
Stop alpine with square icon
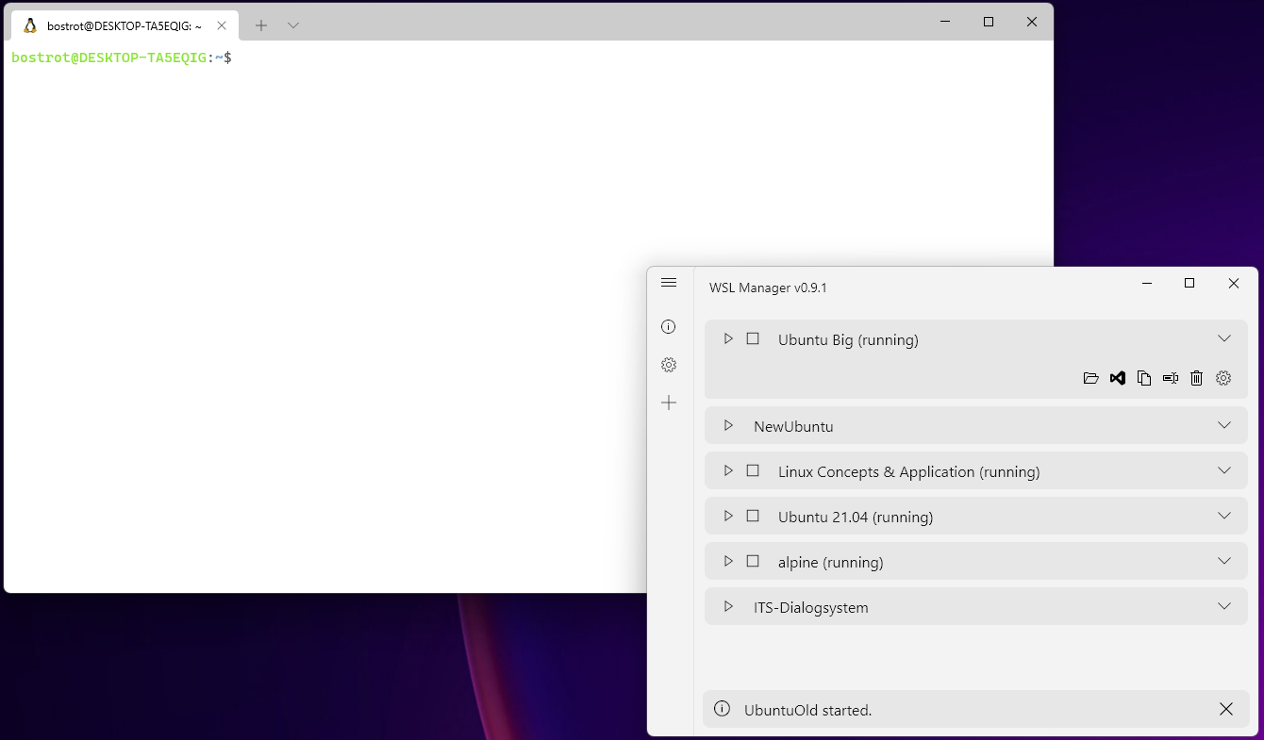tap(753, 561)
